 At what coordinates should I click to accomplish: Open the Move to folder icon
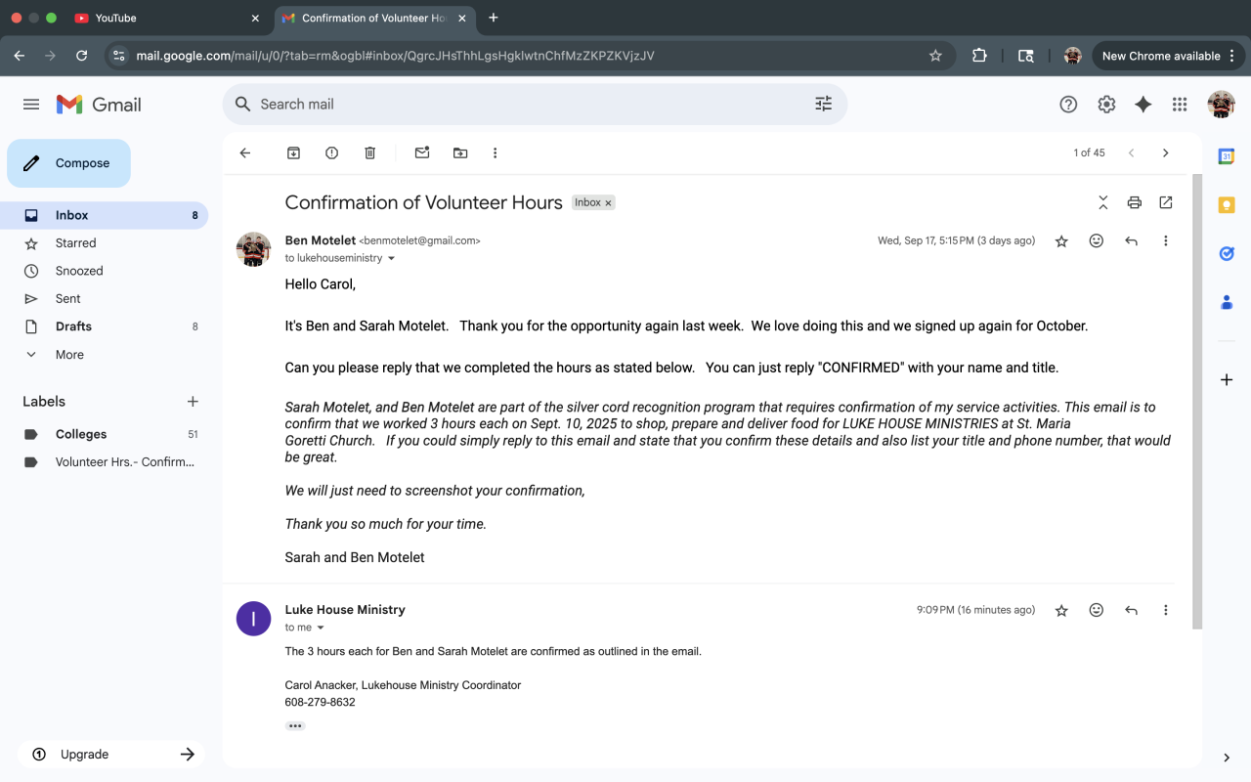point(460,152)
